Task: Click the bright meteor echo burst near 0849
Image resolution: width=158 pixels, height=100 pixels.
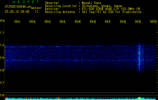Action: [140, 58]
